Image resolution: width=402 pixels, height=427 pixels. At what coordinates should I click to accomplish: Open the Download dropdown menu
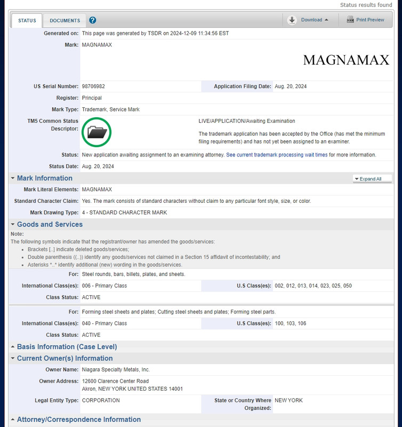(x=315, y=20)
